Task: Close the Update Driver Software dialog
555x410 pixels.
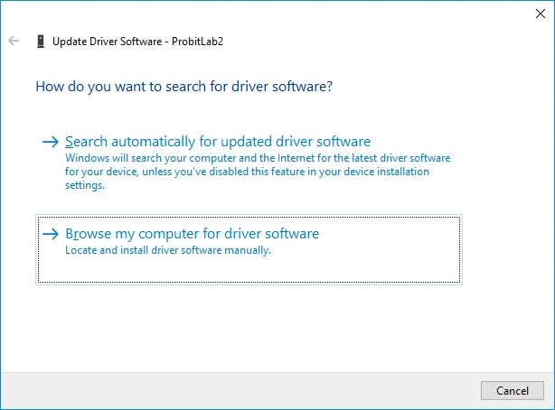Action: point(541,14)
